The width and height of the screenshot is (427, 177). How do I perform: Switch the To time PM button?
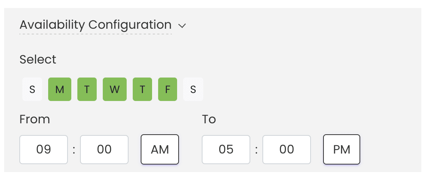tap(342, 149)
